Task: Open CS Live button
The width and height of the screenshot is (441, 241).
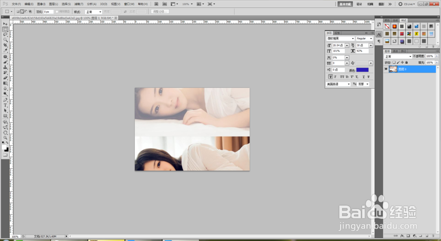Action: click(407, 4)
